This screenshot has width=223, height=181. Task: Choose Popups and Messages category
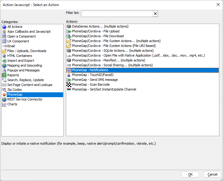coord(23,70)
